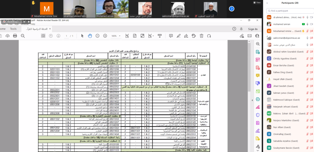Add a comment with sticky note icon
Screen dimensions: 314x152
[171, 36]
